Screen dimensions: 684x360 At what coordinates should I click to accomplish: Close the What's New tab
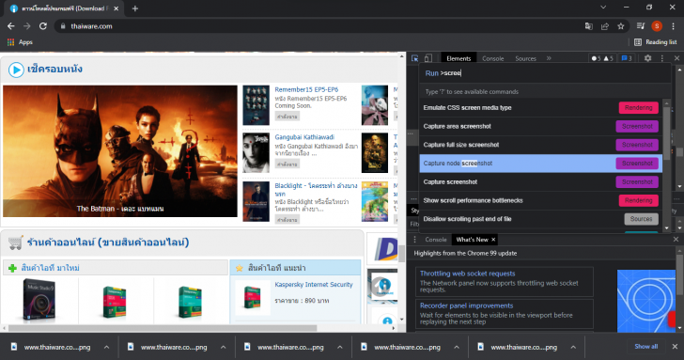[493, 240]
